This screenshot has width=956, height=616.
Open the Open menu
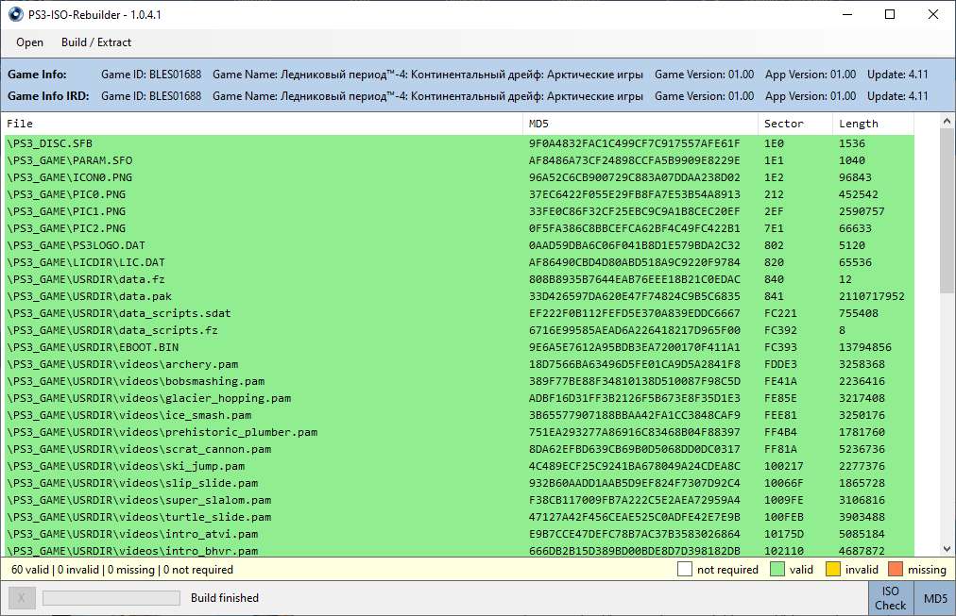coord(30,42)
